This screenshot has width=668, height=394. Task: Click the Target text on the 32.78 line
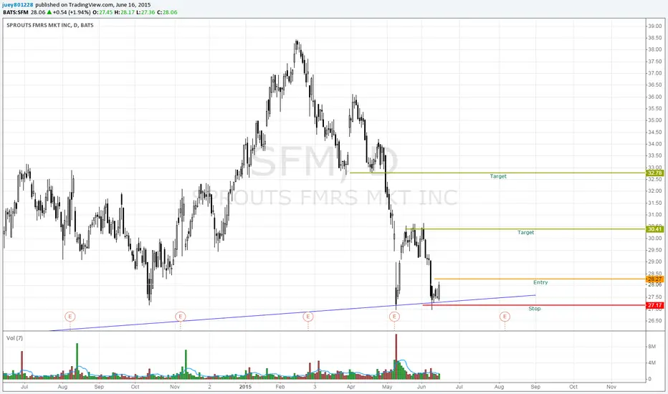coord(498,176)
